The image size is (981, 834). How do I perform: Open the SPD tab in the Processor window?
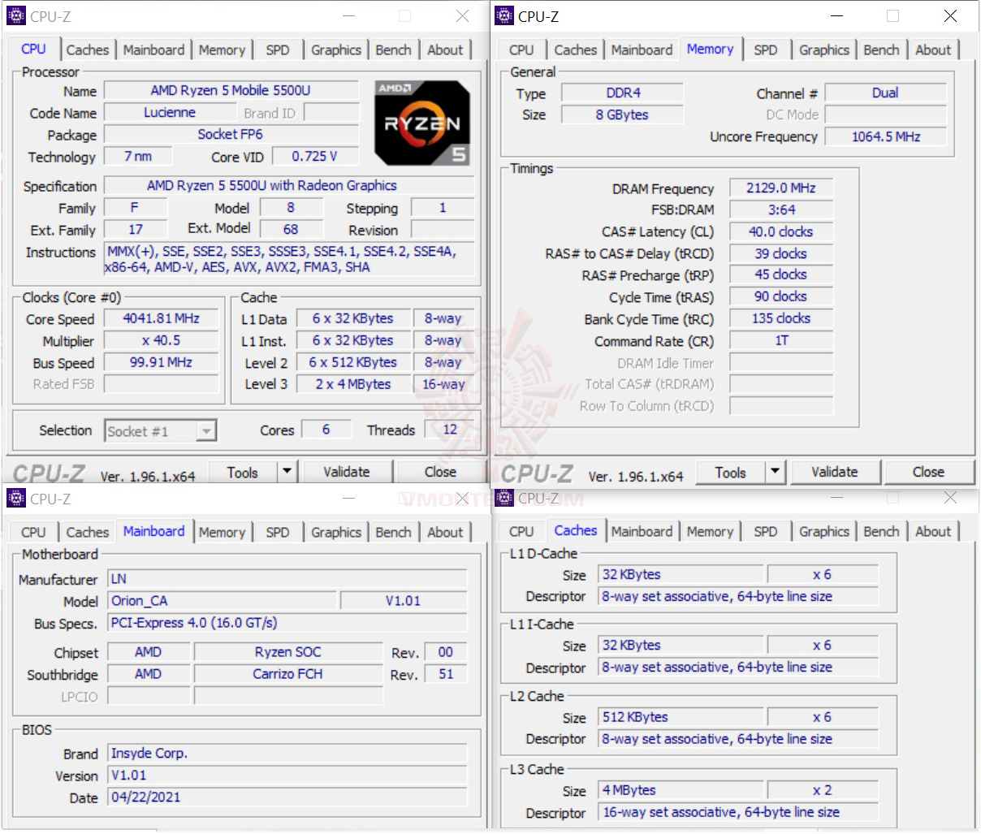(278, 50)
